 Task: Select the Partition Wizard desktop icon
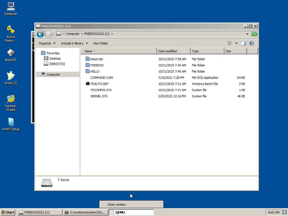click(x=11, y=103)
